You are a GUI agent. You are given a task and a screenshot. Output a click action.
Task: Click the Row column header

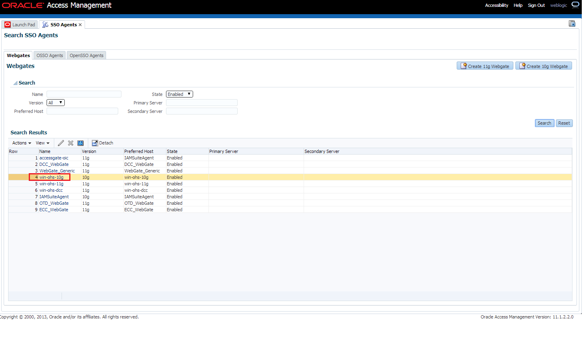23,151
